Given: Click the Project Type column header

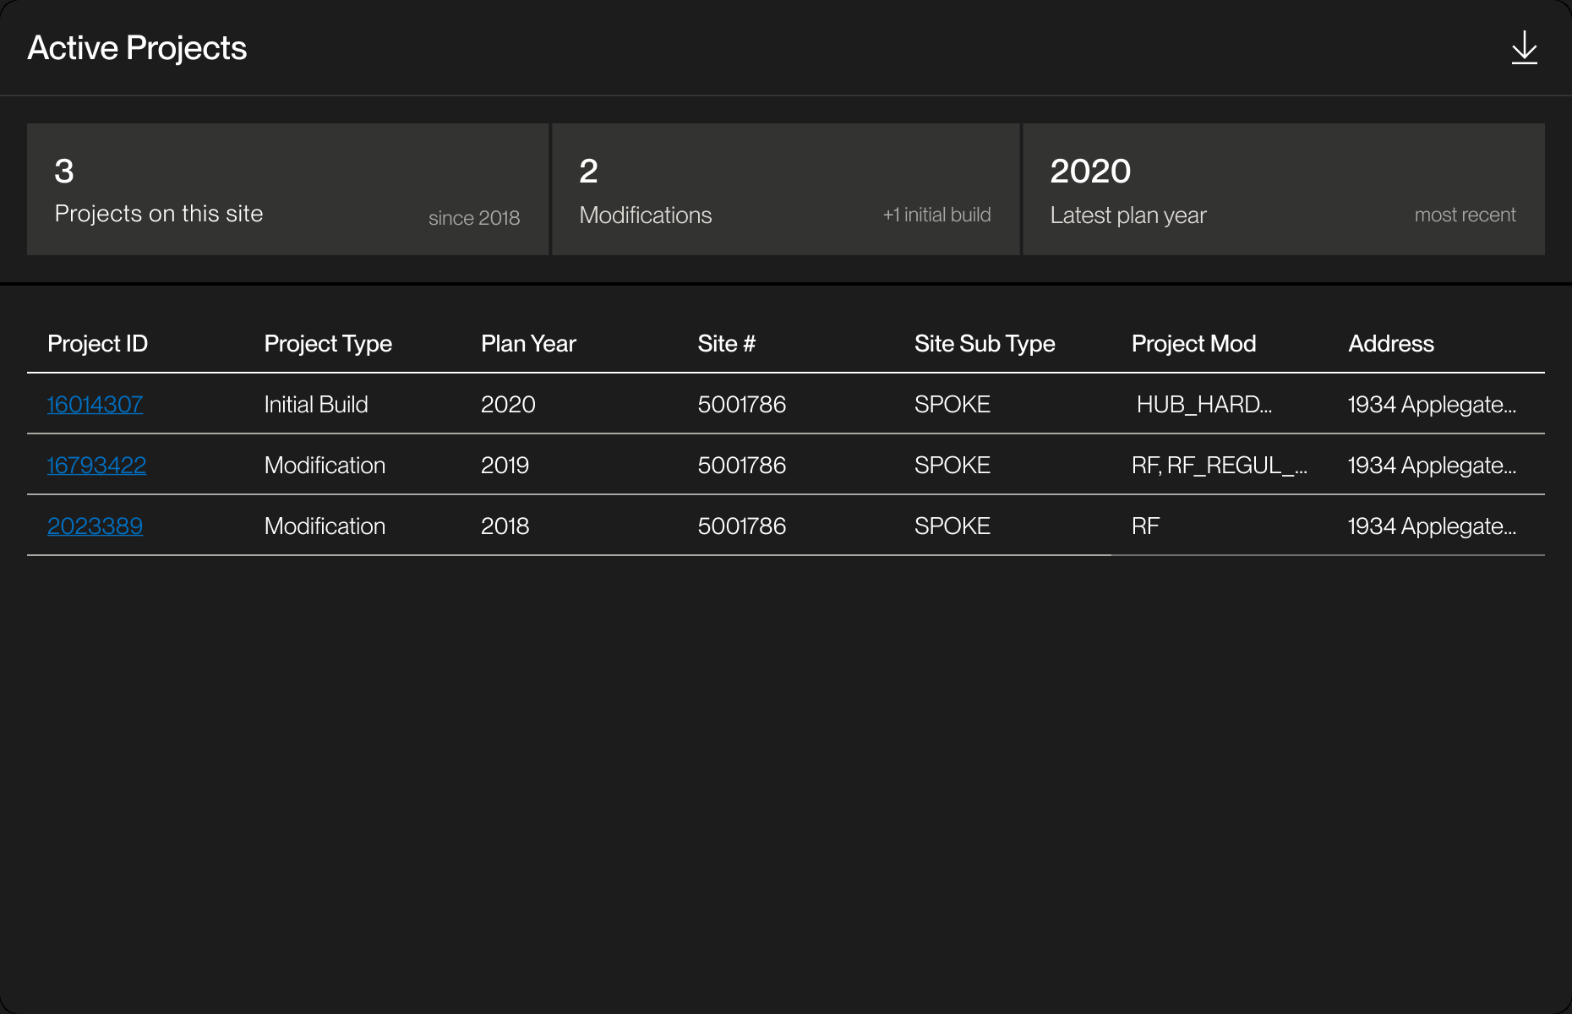Looking at the screenshot, I should 328,343.
